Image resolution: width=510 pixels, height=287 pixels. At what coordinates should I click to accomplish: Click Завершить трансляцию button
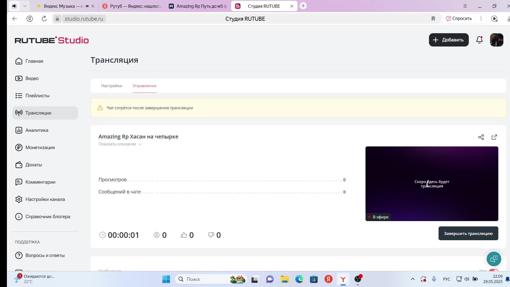[468, 233]
